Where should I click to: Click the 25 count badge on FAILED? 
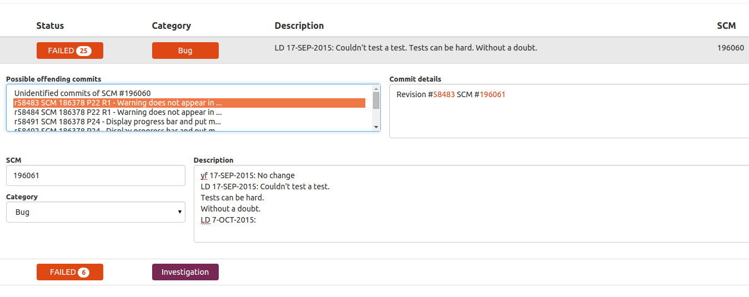click(x=84, y=51)
